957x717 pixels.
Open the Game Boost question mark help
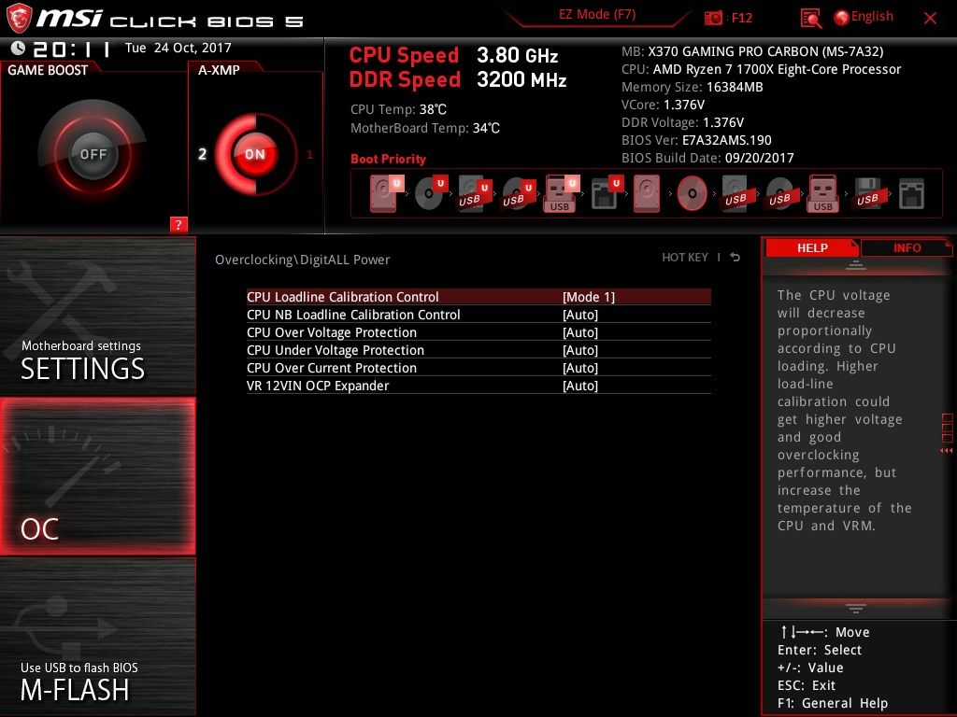click(179, 224)
